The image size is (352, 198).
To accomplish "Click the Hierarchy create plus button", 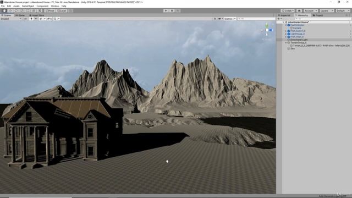I will [280, 19].
